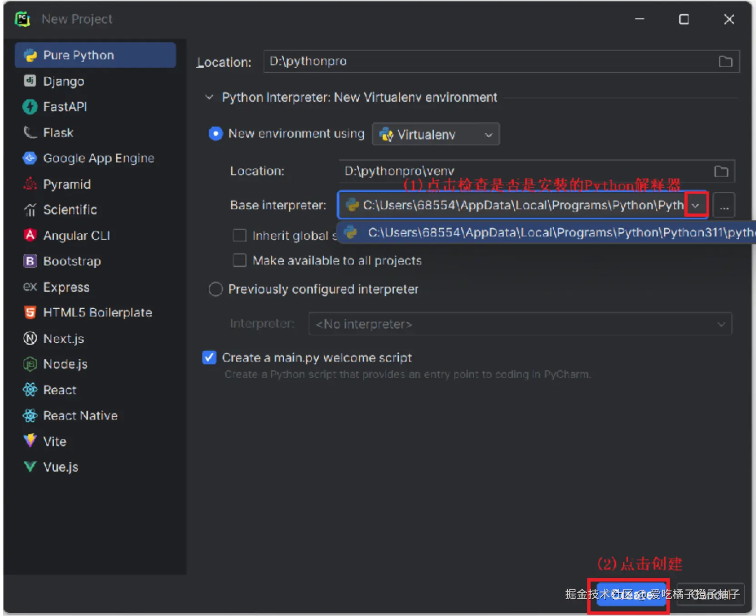Select Previously configured interpreter radio button
The width and height of the screenshot is (756, 616).
click(x=215, y=289)
